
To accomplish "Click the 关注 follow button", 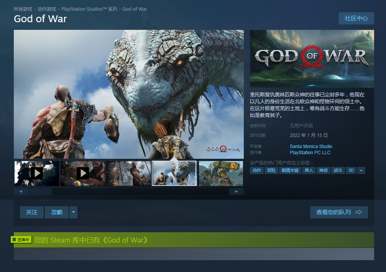I will 32,212.
